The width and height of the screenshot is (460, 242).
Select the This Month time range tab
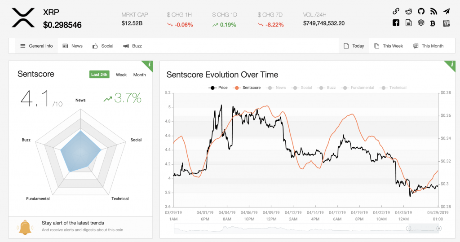coord(428,46)
